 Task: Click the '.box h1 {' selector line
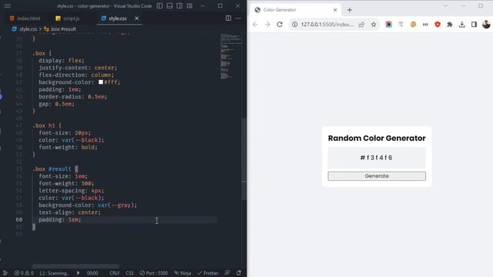pos(47,125)
